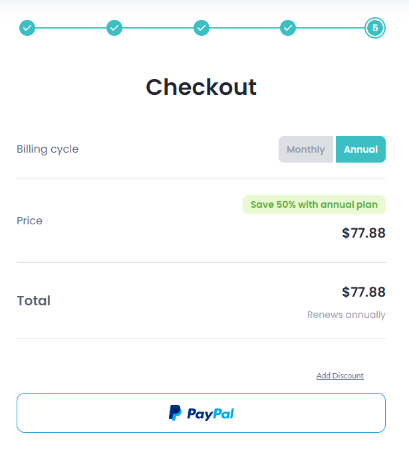This screenshot has width=409, height=452.
Task: Click the Save 50% with annual plan badge
Action: coord(314,204)
